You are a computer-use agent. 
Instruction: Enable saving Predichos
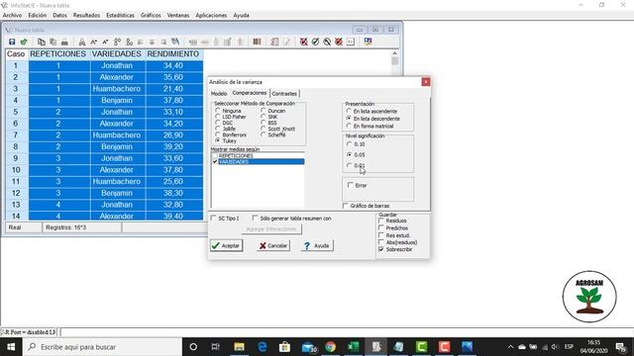381,228
